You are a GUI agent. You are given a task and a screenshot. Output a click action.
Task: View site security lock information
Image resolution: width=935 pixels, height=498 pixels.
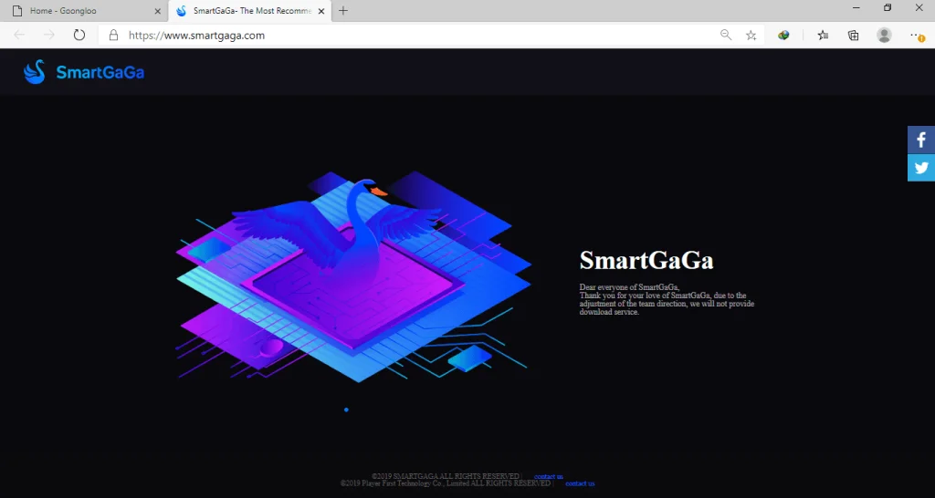point(113,36)
